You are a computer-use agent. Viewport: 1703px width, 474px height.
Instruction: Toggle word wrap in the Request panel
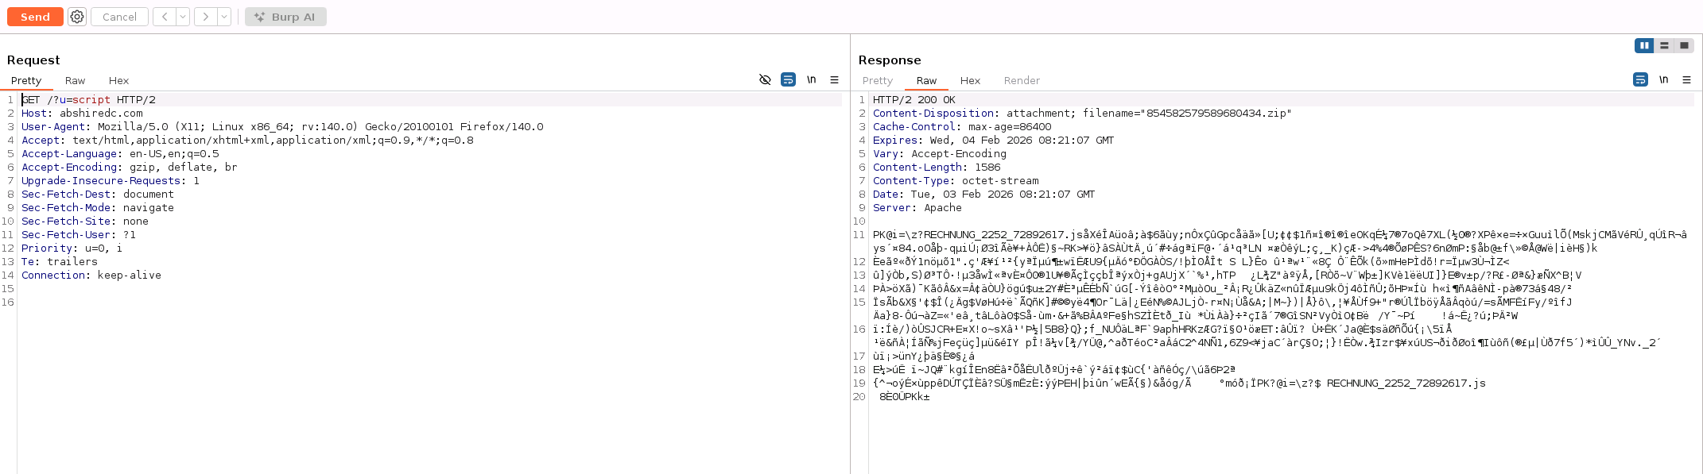tap(788, 79)
